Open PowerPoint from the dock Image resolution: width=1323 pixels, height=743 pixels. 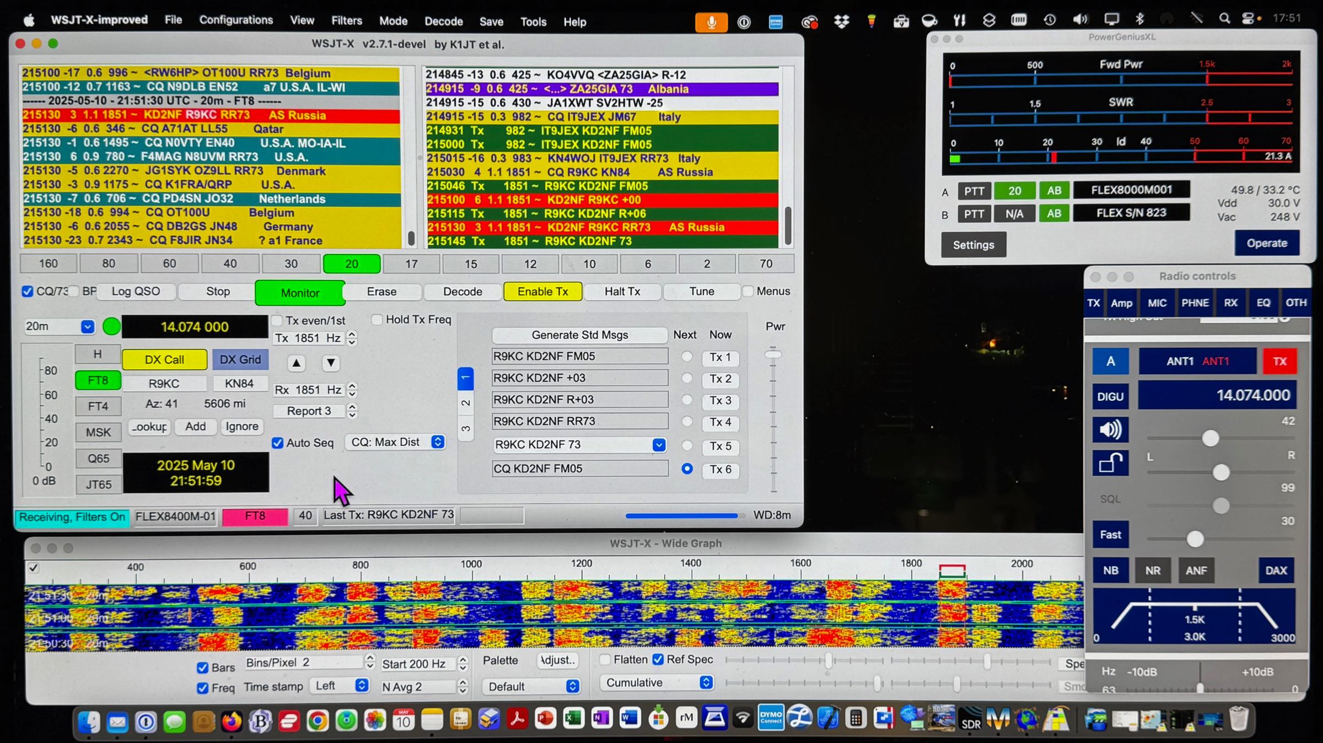coord(545,719)
